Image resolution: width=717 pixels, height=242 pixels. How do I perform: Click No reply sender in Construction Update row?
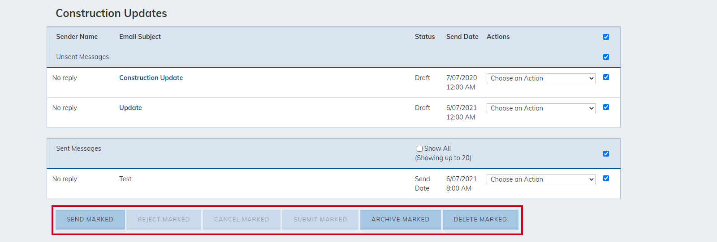[x=65, y=78]
